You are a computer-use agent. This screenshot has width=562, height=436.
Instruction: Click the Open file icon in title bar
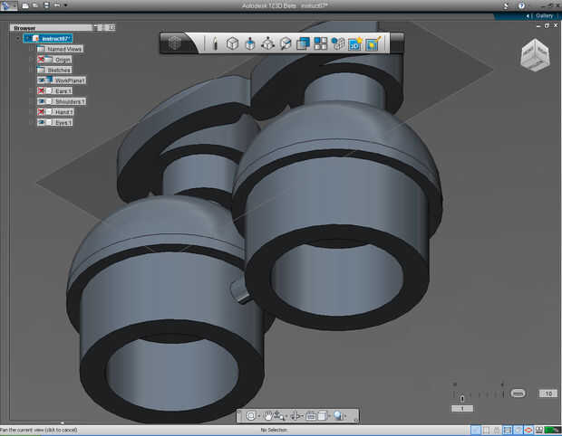coord(35,5)
